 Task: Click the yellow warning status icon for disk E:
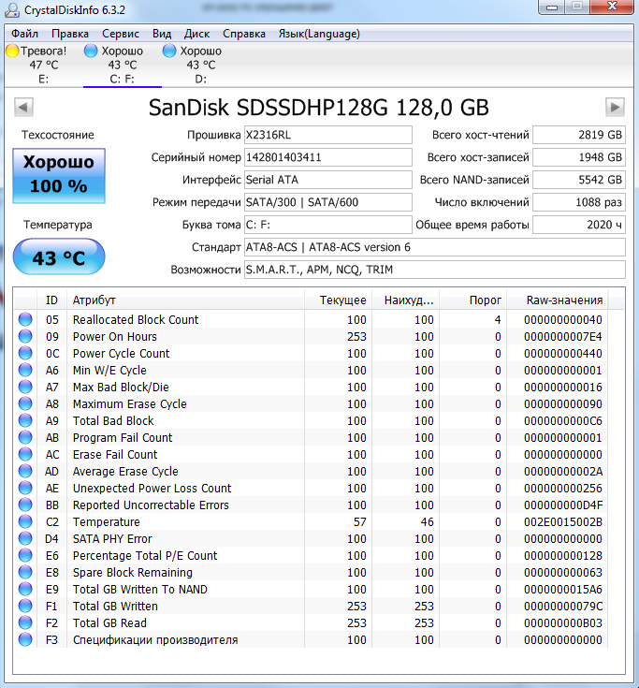(x=12, y=51)
